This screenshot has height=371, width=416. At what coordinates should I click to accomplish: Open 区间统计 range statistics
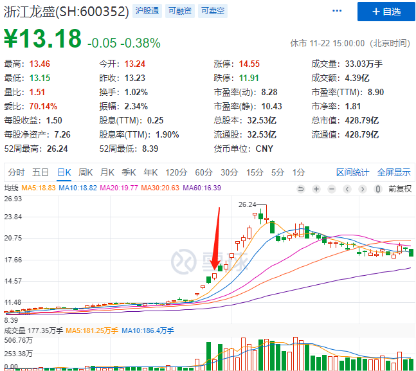[352, 172]
